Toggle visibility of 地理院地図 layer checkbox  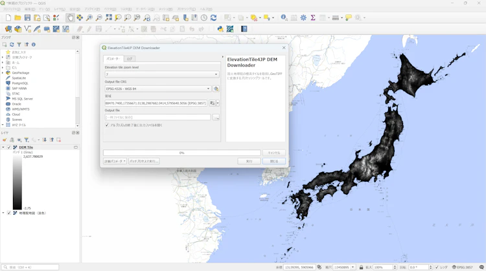(x=8, y=213)
